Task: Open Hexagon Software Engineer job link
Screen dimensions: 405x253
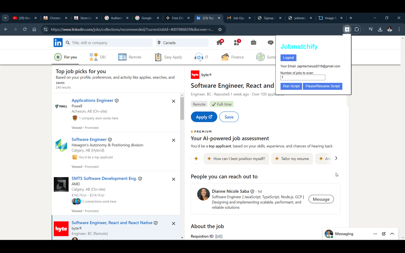Action: (89, 139)
